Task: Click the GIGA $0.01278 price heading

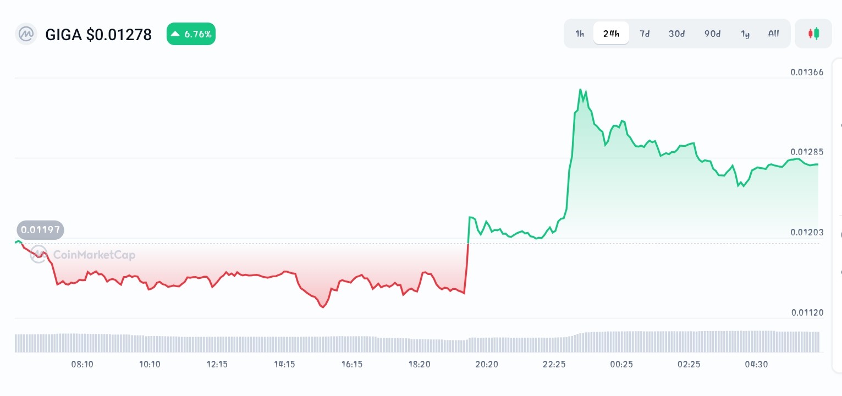Action: (x=98, y=34)
